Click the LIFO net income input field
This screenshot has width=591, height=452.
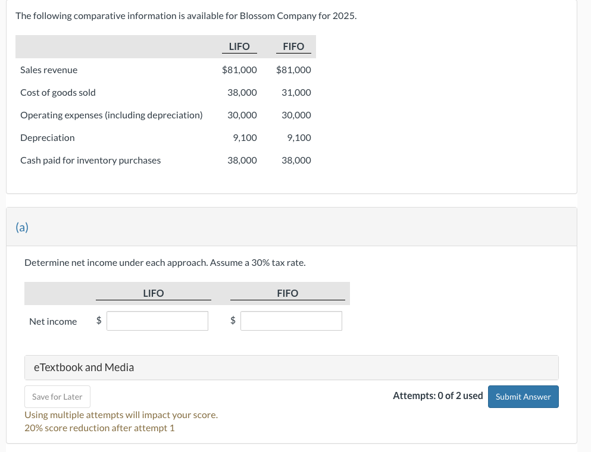pyautogui.click(x=158, y=321)
